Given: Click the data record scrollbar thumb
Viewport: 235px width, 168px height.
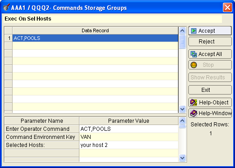Looking at the screenshot, I should pos(182,42).
